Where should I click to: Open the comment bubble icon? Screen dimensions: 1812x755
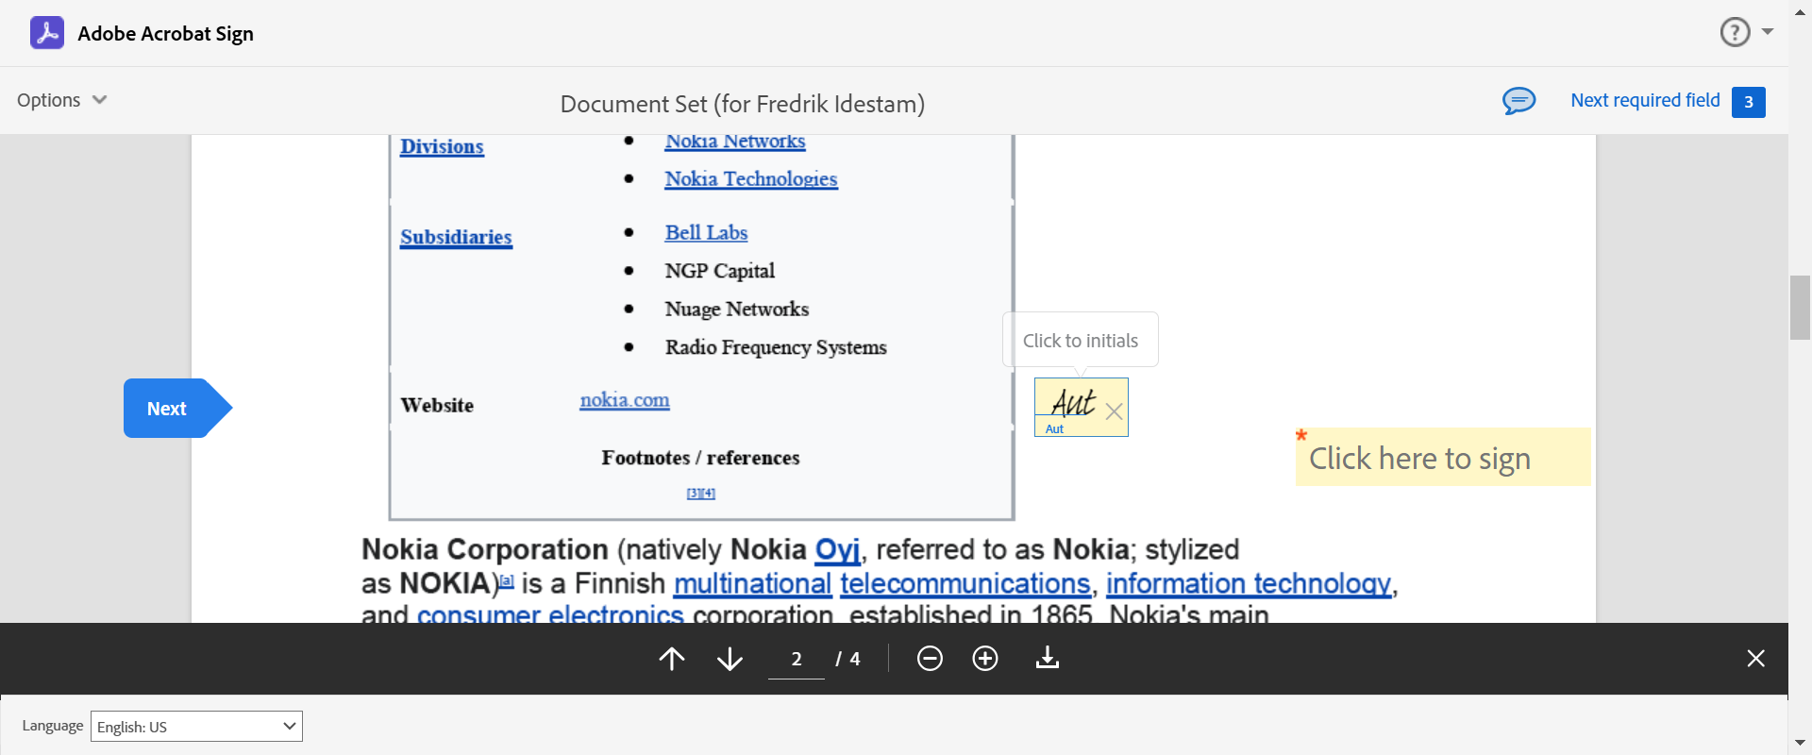[1518, 100]
